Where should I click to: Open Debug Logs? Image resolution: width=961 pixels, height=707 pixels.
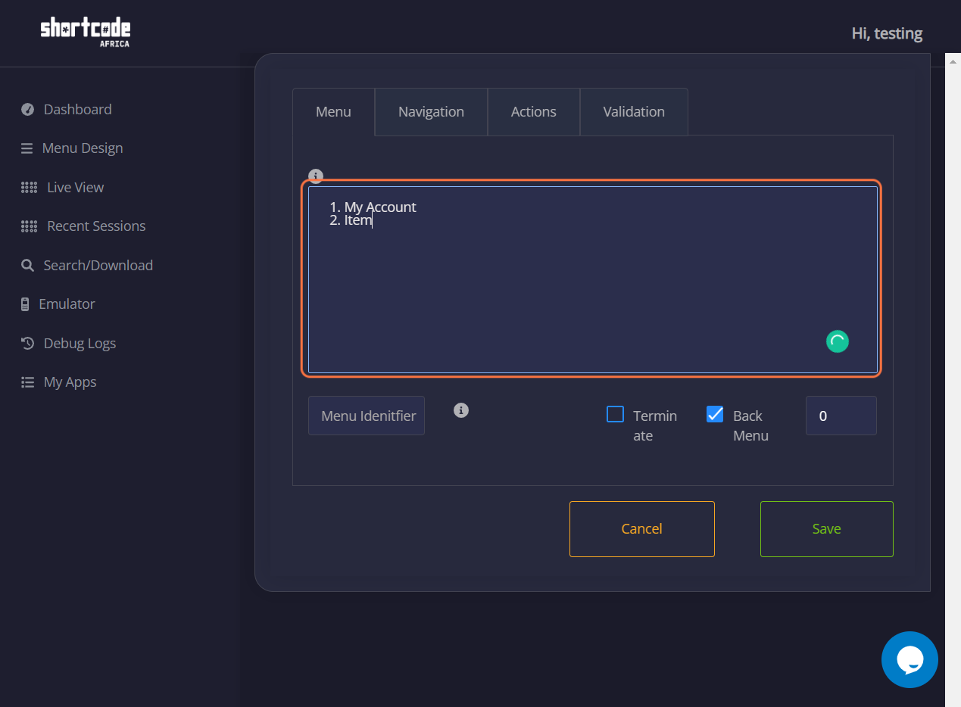click(80, 344)
